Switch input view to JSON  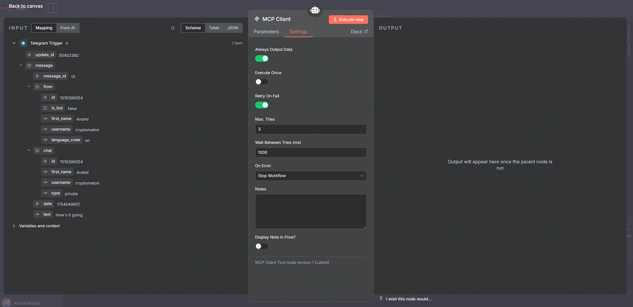pyautogui.click(x=232, y=28)
